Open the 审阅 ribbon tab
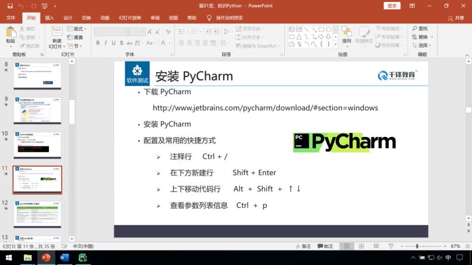 tap(155, 18)
